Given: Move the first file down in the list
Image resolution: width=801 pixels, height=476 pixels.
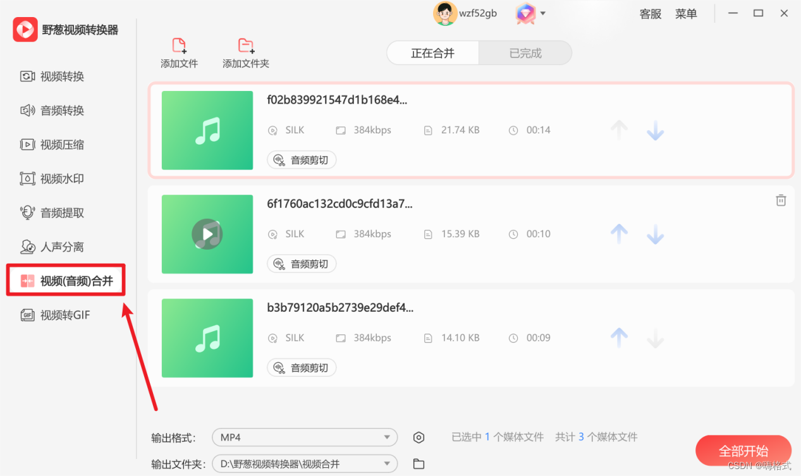Looking at the screenshot, I should pos(655,130).
